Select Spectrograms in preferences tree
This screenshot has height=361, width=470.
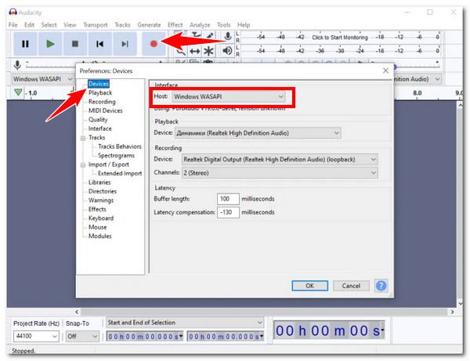tap(116, 156)
